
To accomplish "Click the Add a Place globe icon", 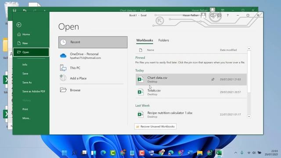I will (63, 78).
